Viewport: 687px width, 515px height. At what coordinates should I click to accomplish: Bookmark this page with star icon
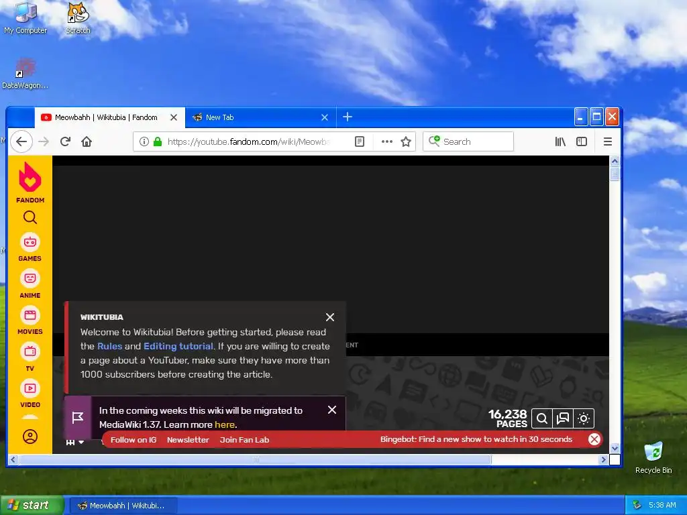pos(406,141)
